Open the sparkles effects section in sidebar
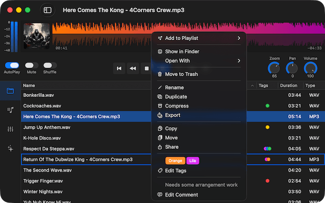The image size is (325, 203). 10,148
